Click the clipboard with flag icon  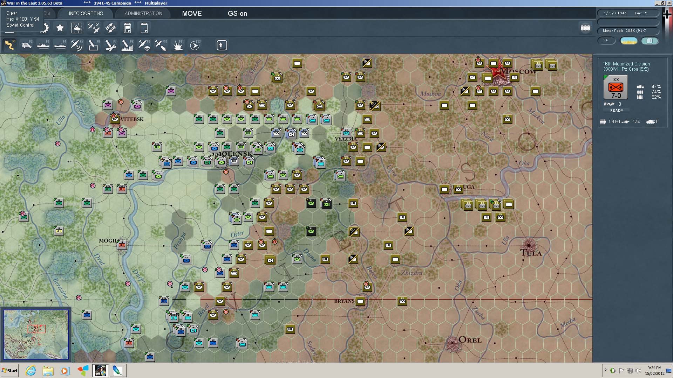(128, 28)
